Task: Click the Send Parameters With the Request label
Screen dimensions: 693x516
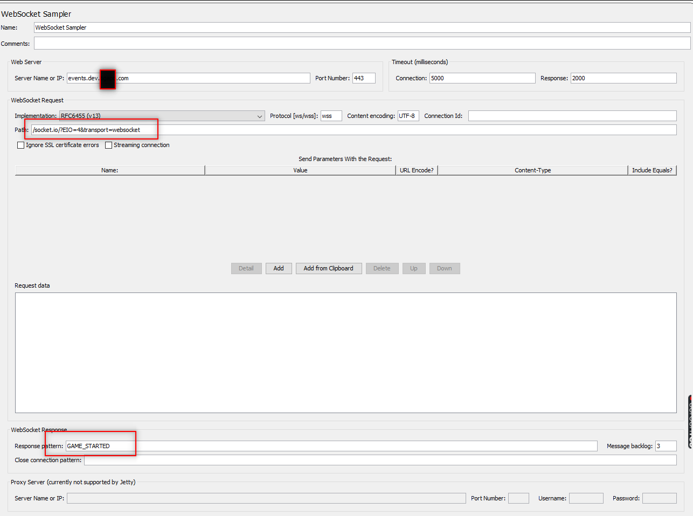Action: 345,159
